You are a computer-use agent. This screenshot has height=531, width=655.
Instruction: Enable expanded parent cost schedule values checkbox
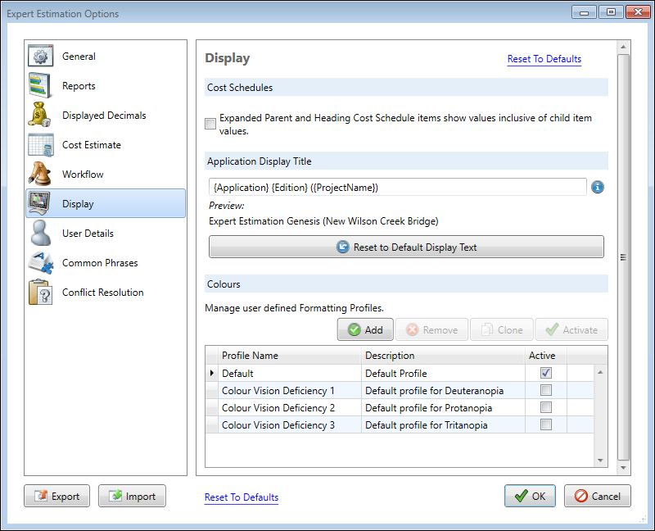click(211, 125)
